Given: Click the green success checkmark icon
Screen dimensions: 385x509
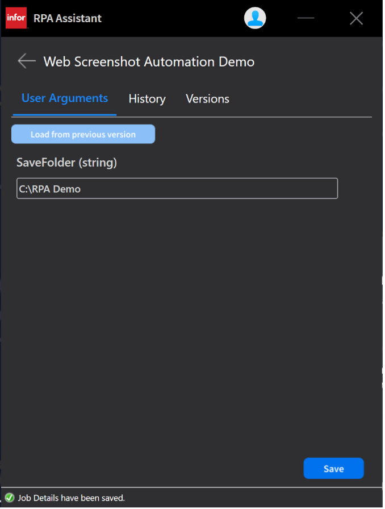Looking at the screenshot, I should tap(10, 498).
